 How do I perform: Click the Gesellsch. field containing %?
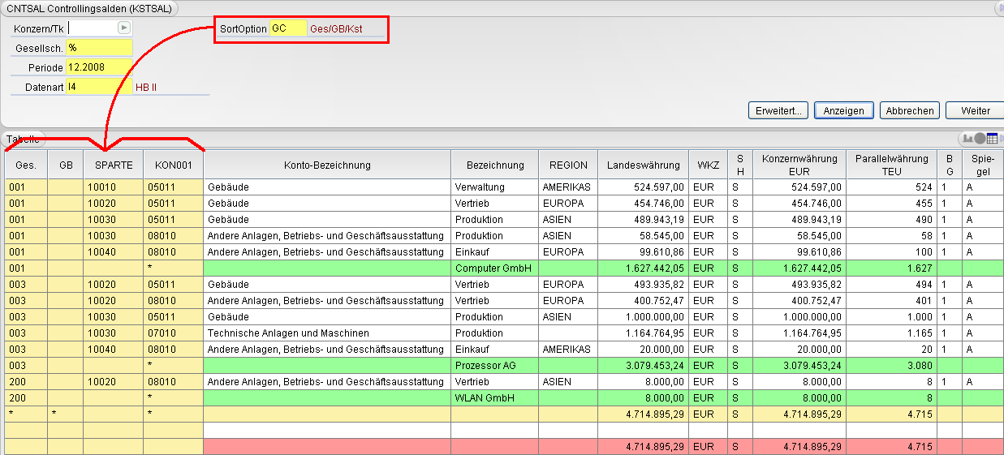[99, 48]
